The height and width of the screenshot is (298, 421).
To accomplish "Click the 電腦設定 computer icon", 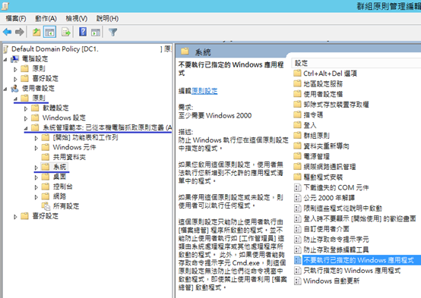I will click(x=14, y=59).
